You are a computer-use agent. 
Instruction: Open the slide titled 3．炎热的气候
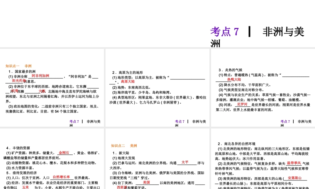click(x=263, y=88)
